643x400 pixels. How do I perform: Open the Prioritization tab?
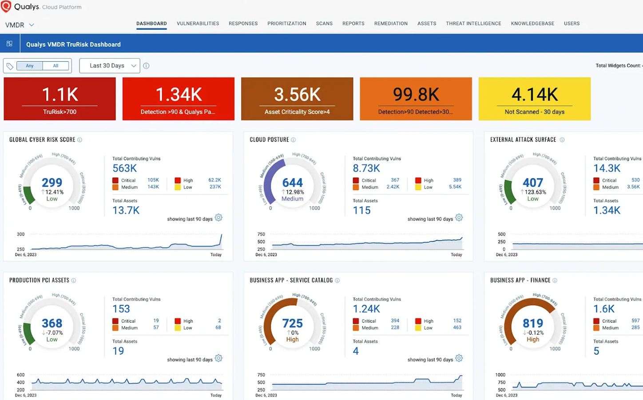point(287,24)
